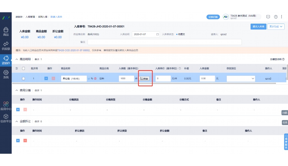Viewport: 288px width, 166px height.
Task: Click the blue plus icon in 商品明细 row
Action: 46,79
